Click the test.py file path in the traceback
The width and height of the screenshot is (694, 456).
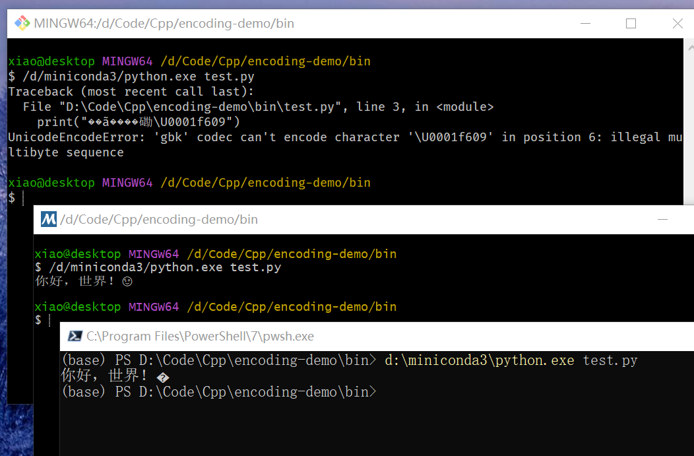coord(198,107)
